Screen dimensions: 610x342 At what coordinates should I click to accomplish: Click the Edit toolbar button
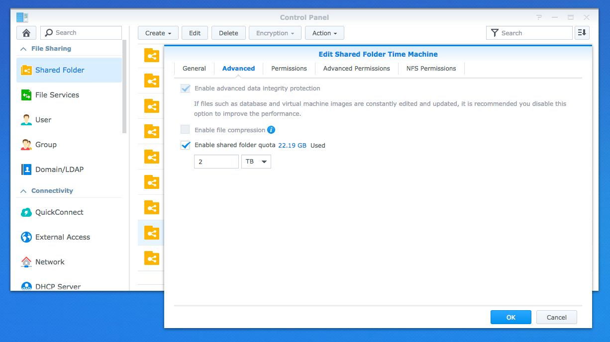point(195,33)
